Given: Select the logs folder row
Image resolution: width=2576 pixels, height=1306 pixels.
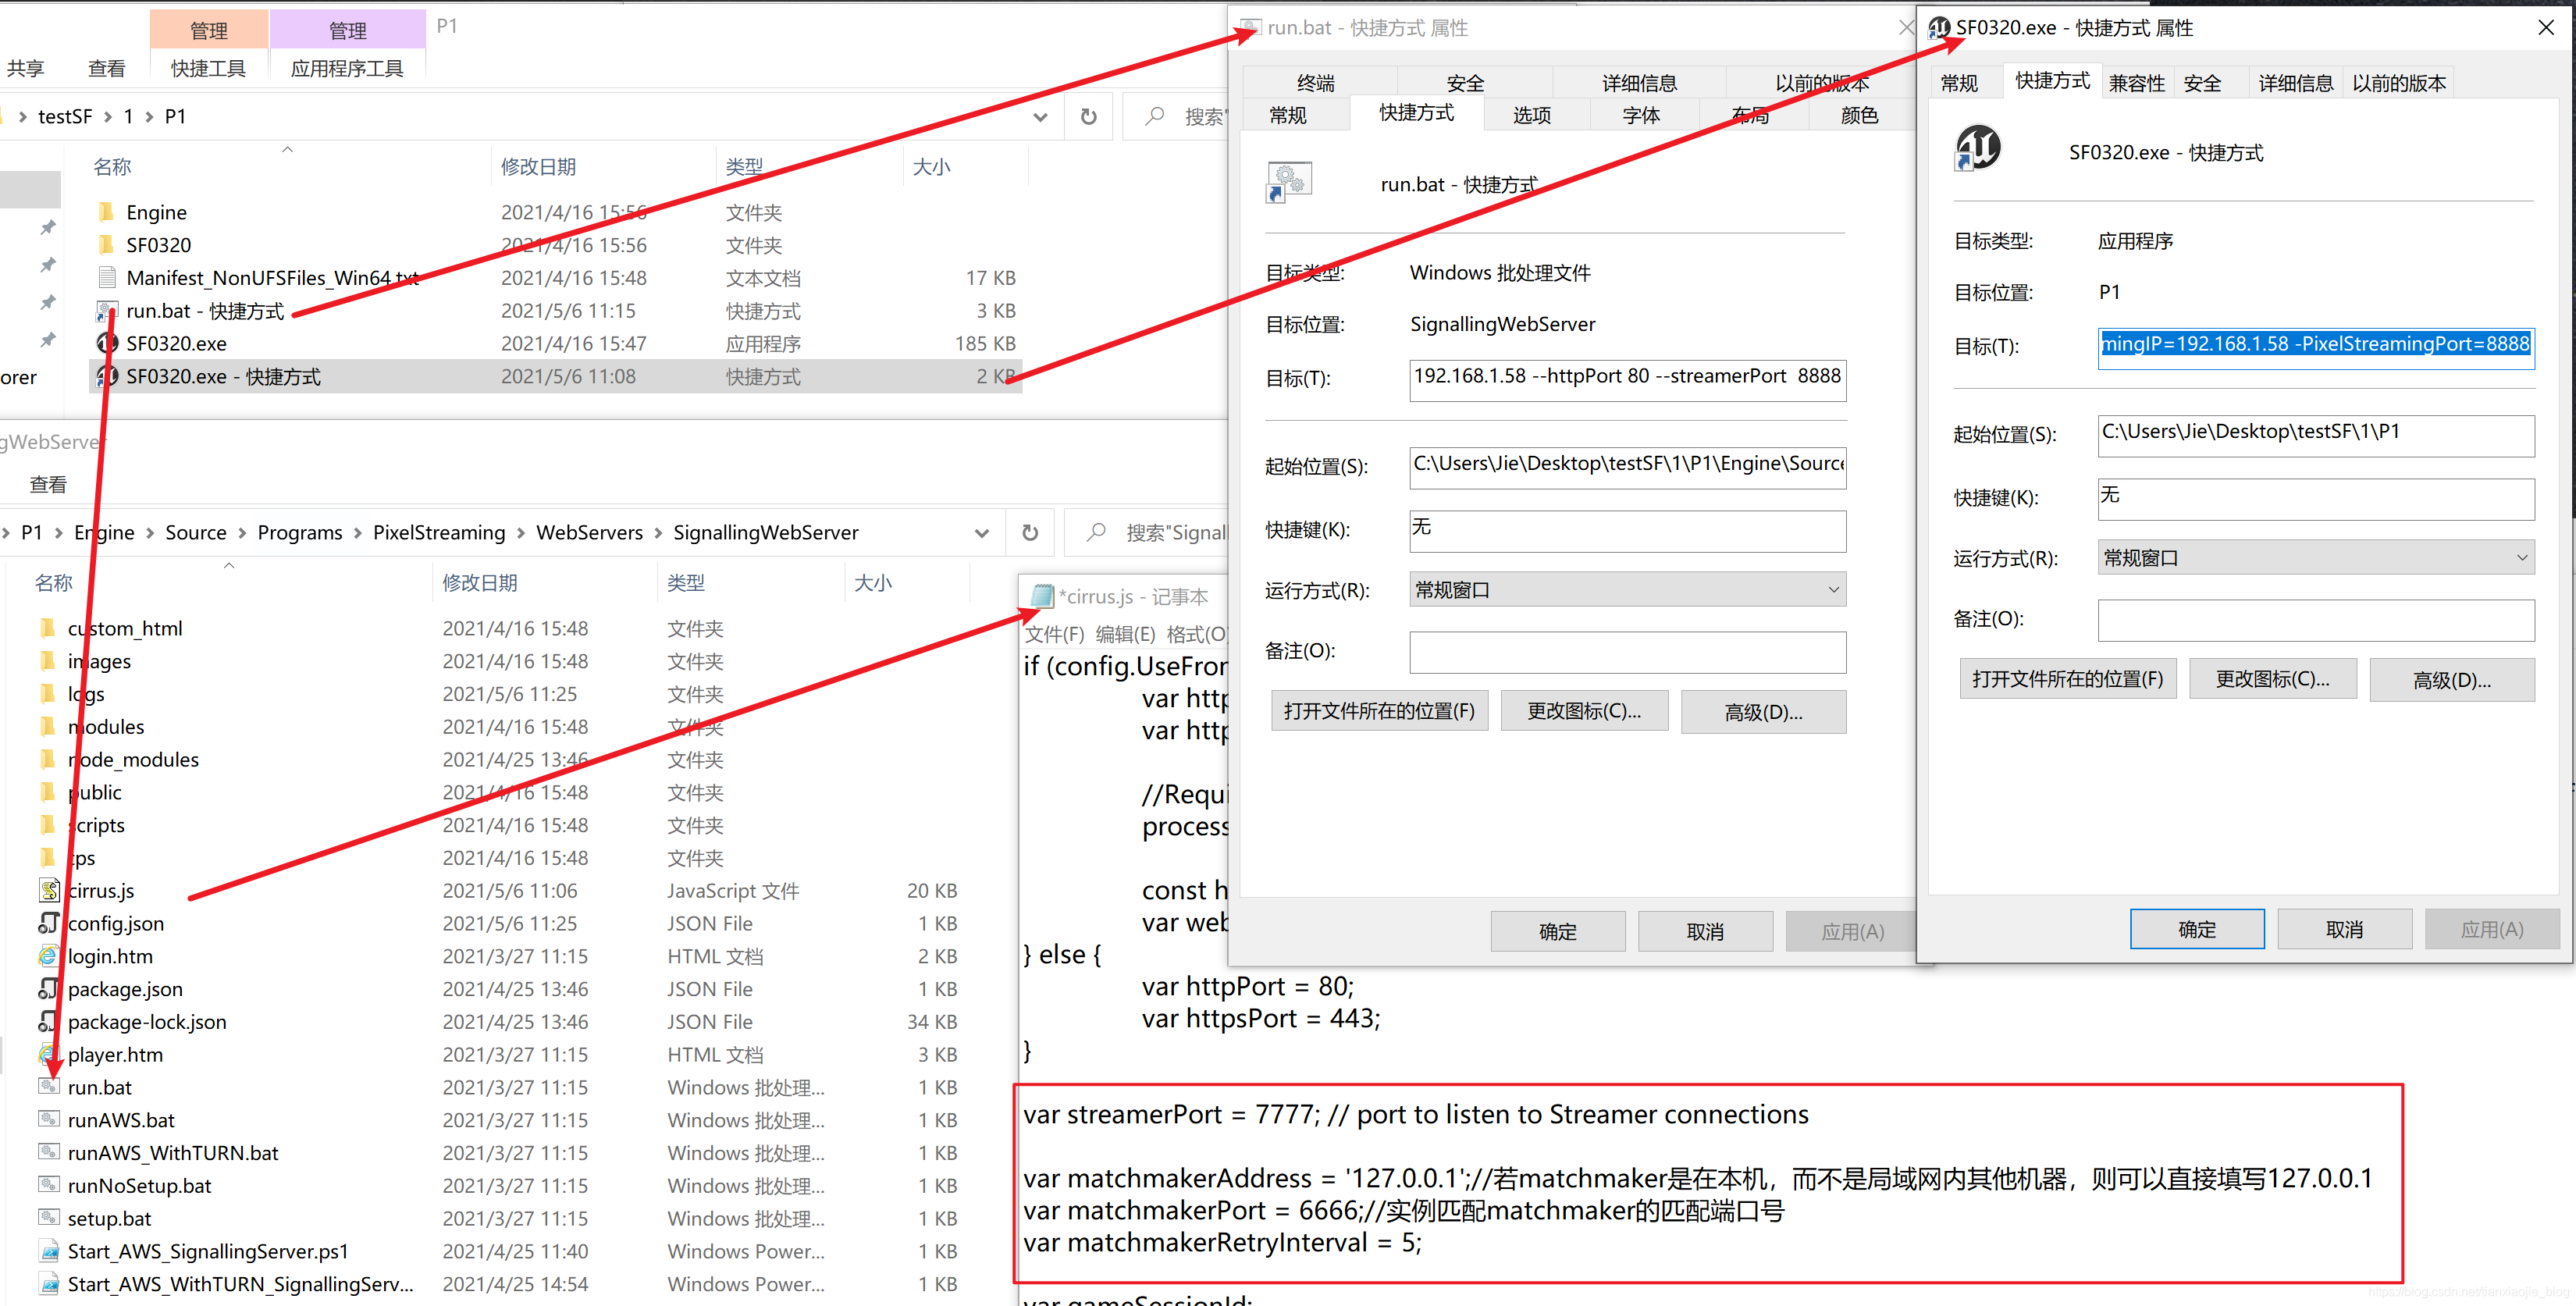Looking at the screenshot, I should point(498,694).
